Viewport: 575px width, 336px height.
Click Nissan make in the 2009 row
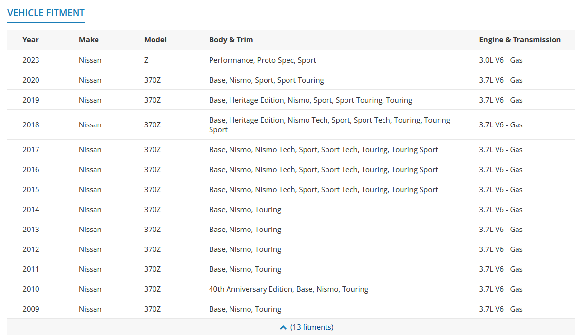pyautogui.click(x=90, y=309)
